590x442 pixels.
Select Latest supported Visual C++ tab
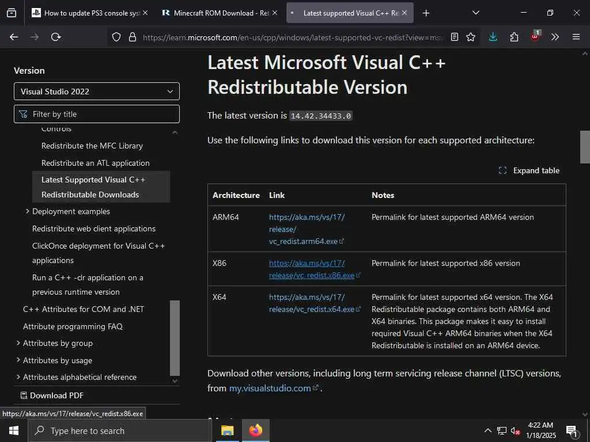click(x=350, y=13)
